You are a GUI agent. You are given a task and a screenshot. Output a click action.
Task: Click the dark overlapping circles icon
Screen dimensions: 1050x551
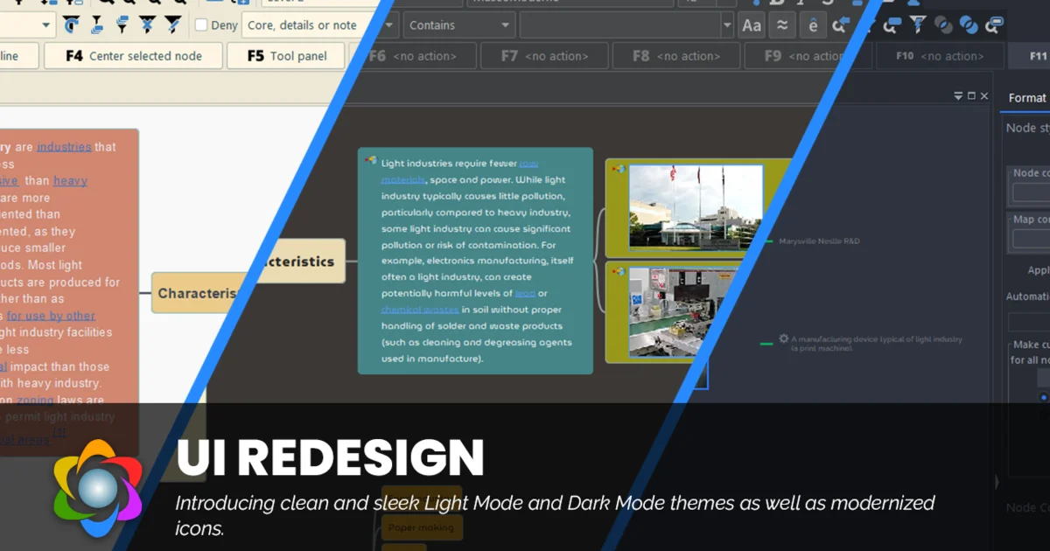(x=943, y=25)
